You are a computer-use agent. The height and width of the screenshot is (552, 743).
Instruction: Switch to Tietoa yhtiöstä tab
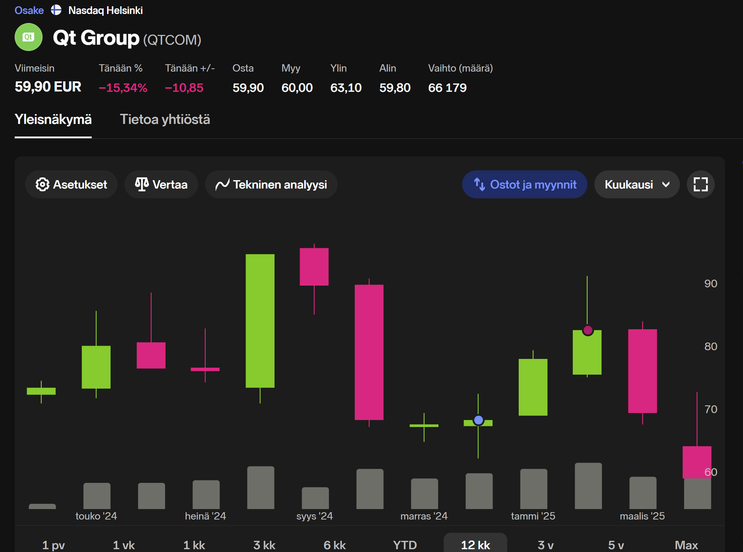point(165,119)
